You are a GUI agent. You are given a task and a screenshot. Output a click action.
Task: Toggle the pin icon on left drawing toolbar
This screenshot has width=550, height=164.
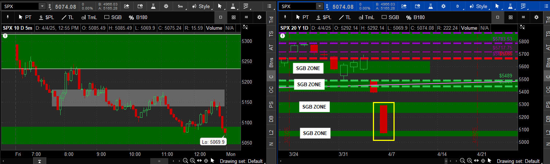coord(8,17)
